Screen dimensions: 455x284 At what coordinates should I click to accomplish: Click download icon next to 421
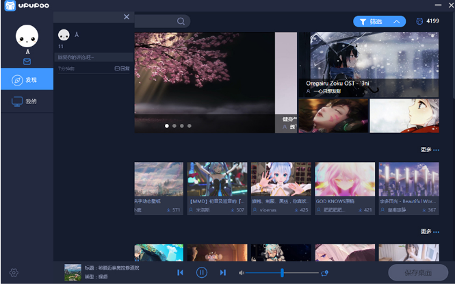(360, 210)
